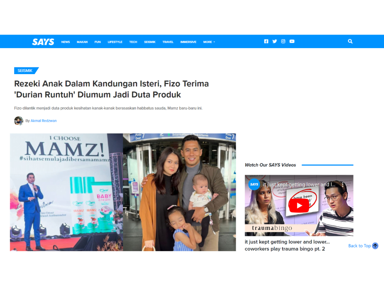384x285 pixels.
Task: Expand the MORE dropdown menu
Action: pyautogui.click(x=209, y=42)
